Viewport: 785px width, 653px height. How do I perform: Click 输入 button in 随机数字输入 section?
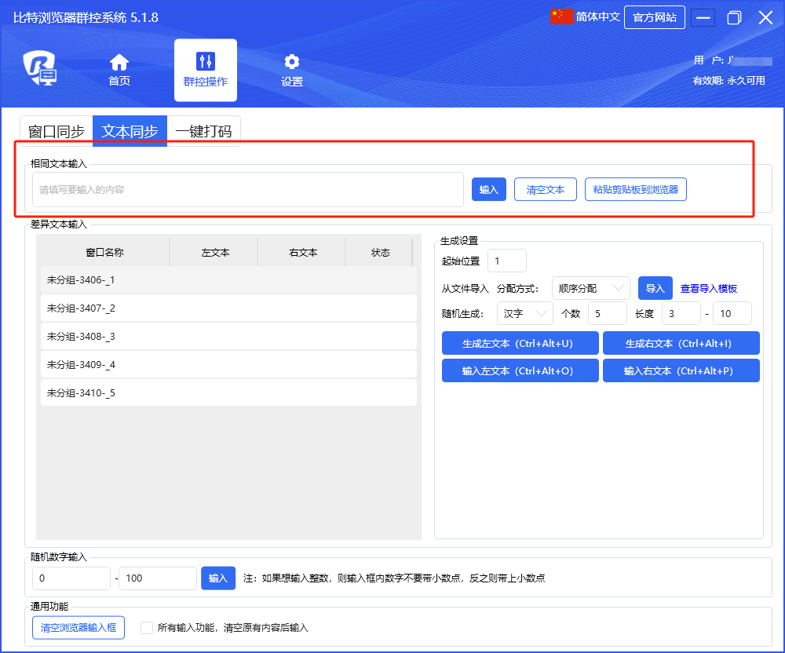pyautogui.click(x=217, y=578)
